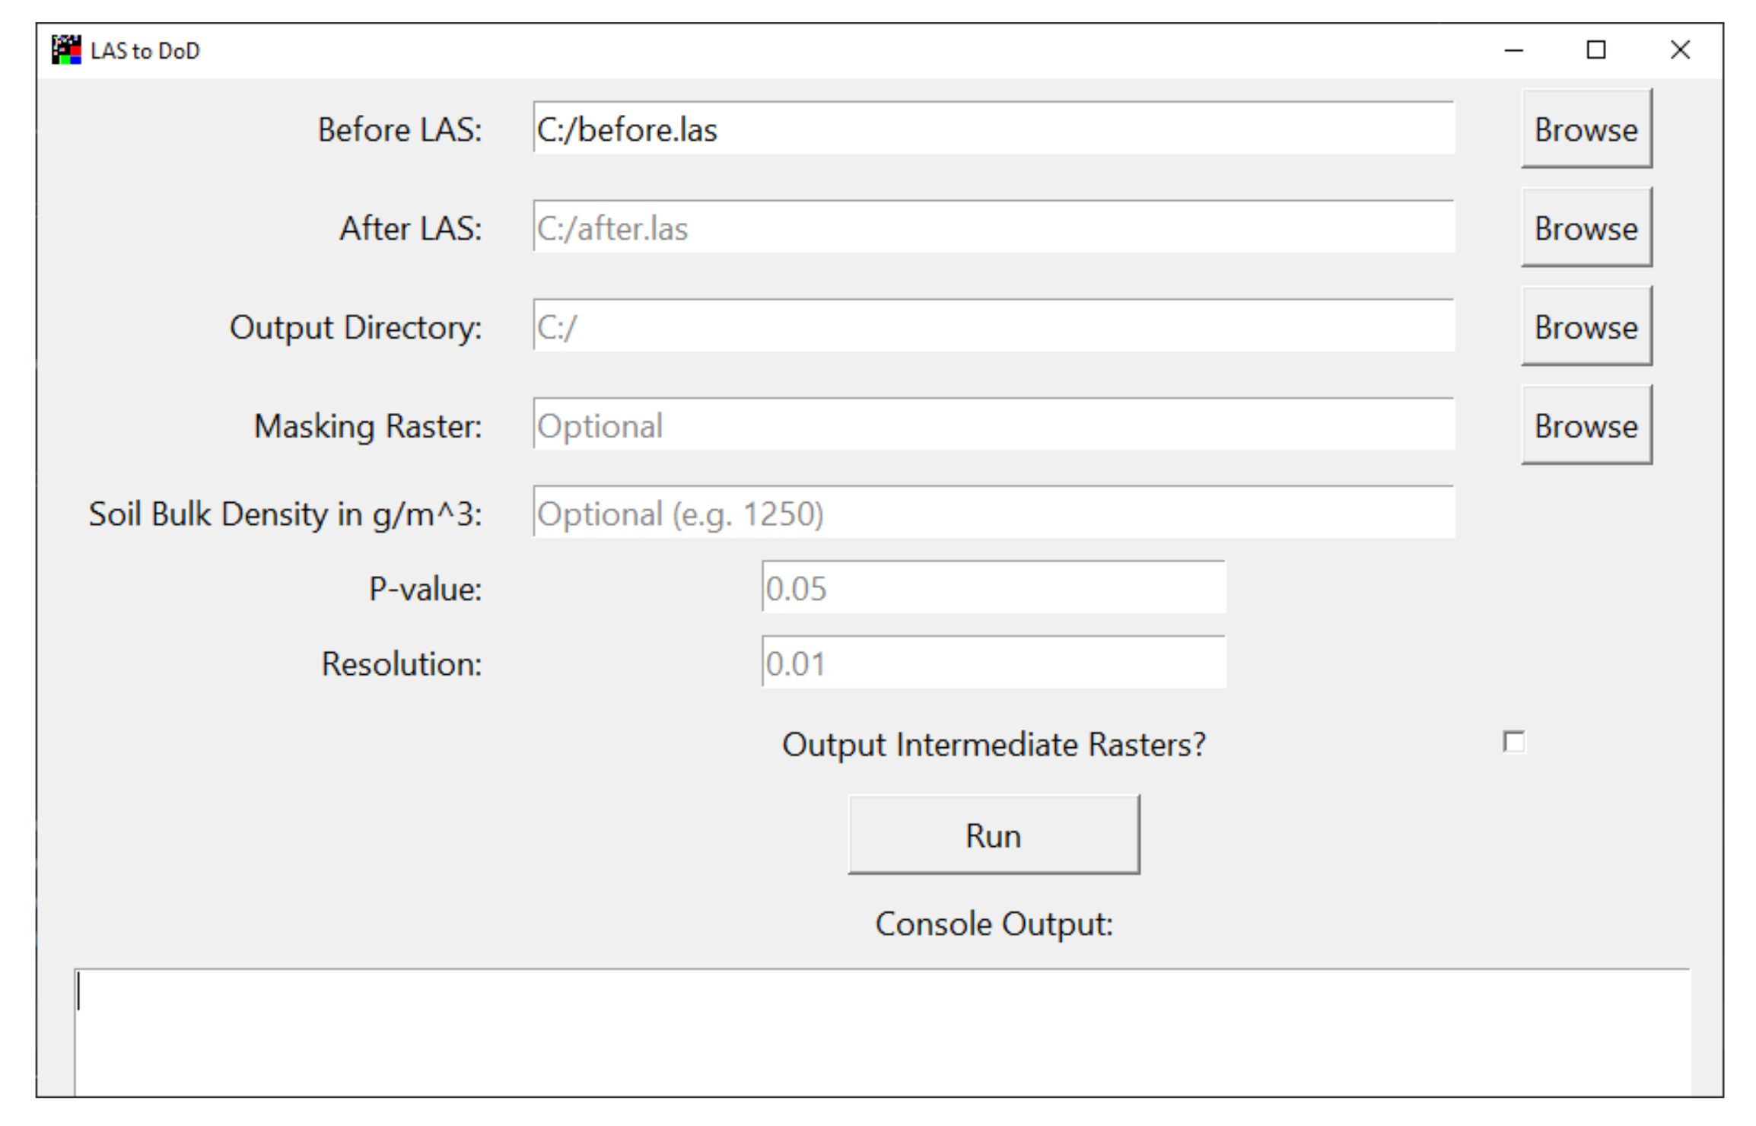The width and height of the screenshot is (1756, 1126).
Task: Click into the Masking Raster field
Action: click(x=993, y=425)
